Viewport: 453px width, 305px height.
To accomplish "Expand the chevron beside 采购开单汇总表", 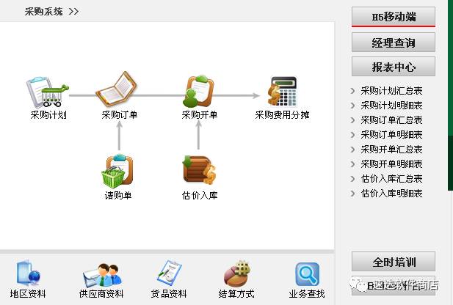I will [x=352, y=150].
